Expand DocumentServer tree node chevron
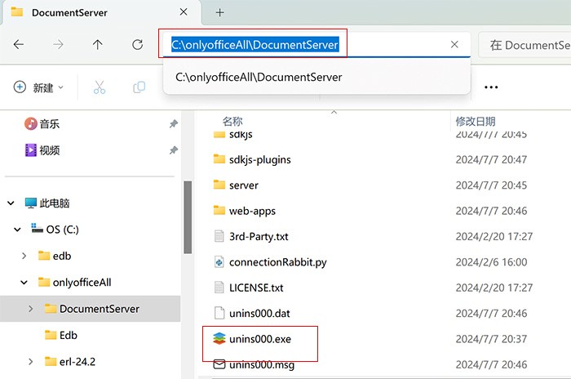Image resolution: width=571 pixels, height=379 pixels. point(31,309)
